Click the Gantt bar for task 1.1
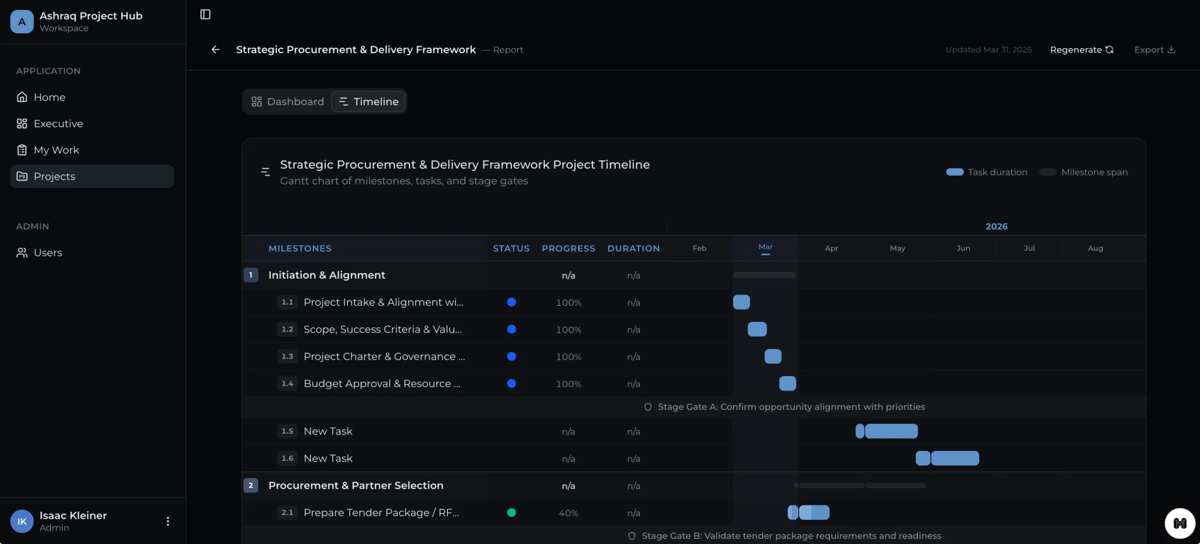This screenshot has width=1200, height=544. pos(741,302)
